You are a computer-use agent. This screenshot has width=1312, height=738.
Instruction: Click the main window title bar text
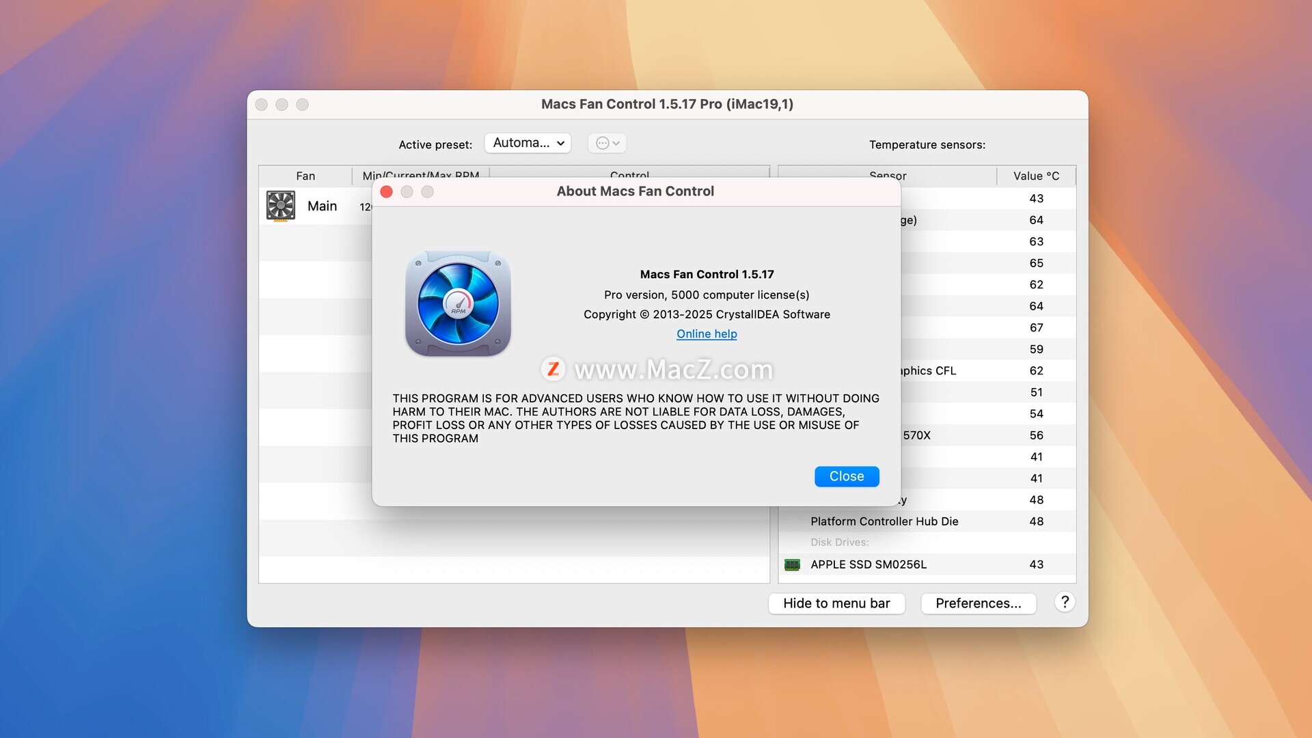point(667,104)
